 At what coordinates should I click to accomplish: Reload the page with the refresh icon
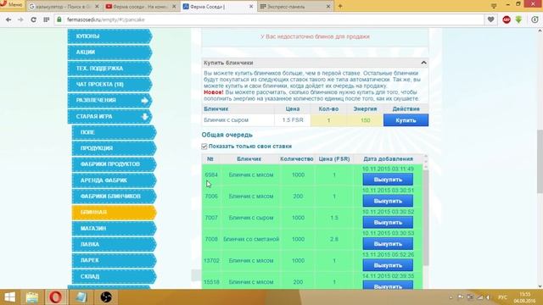point(33,19)
